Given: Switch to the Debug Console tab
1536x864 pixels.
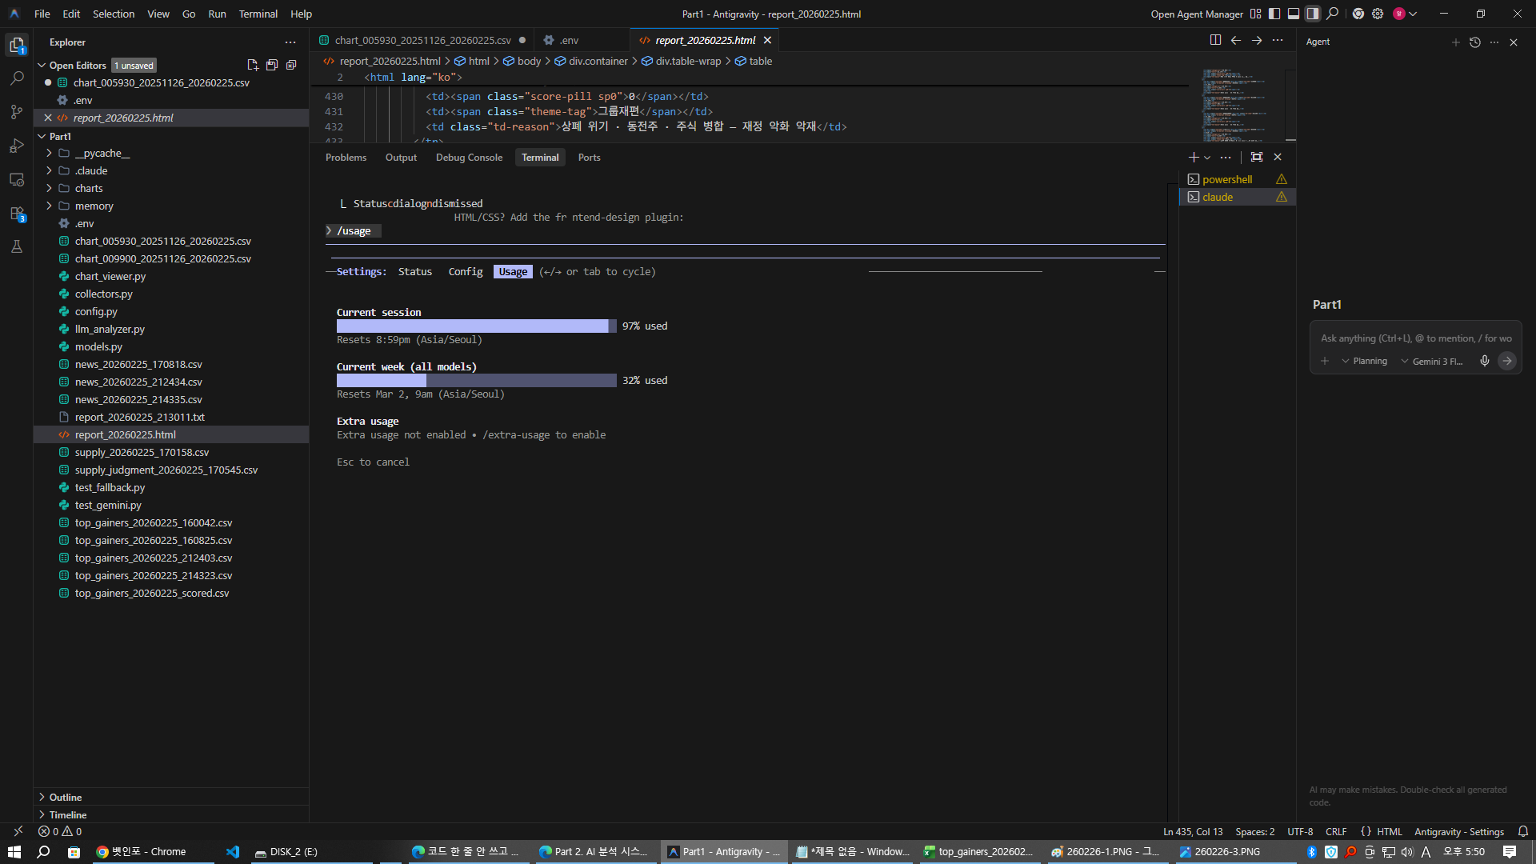Looking at the screenshot, I should (x=469, y=158).
